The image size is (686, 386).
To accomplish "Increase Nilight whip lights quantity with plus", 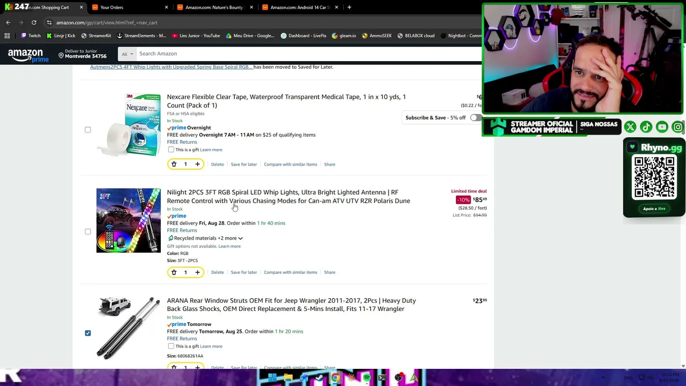I will click(197, 272).
